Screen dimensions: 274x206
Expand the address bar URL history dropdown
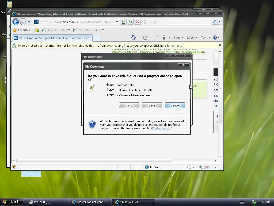[117, 22]
